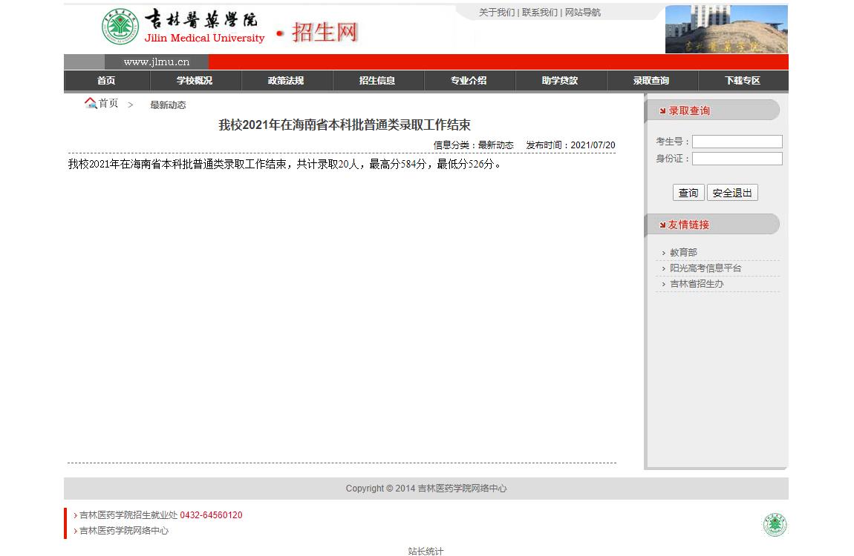Click the 吉林医药学院招生就业处 footer link
The height and width of the screenshot is (556, 854).
128,515
